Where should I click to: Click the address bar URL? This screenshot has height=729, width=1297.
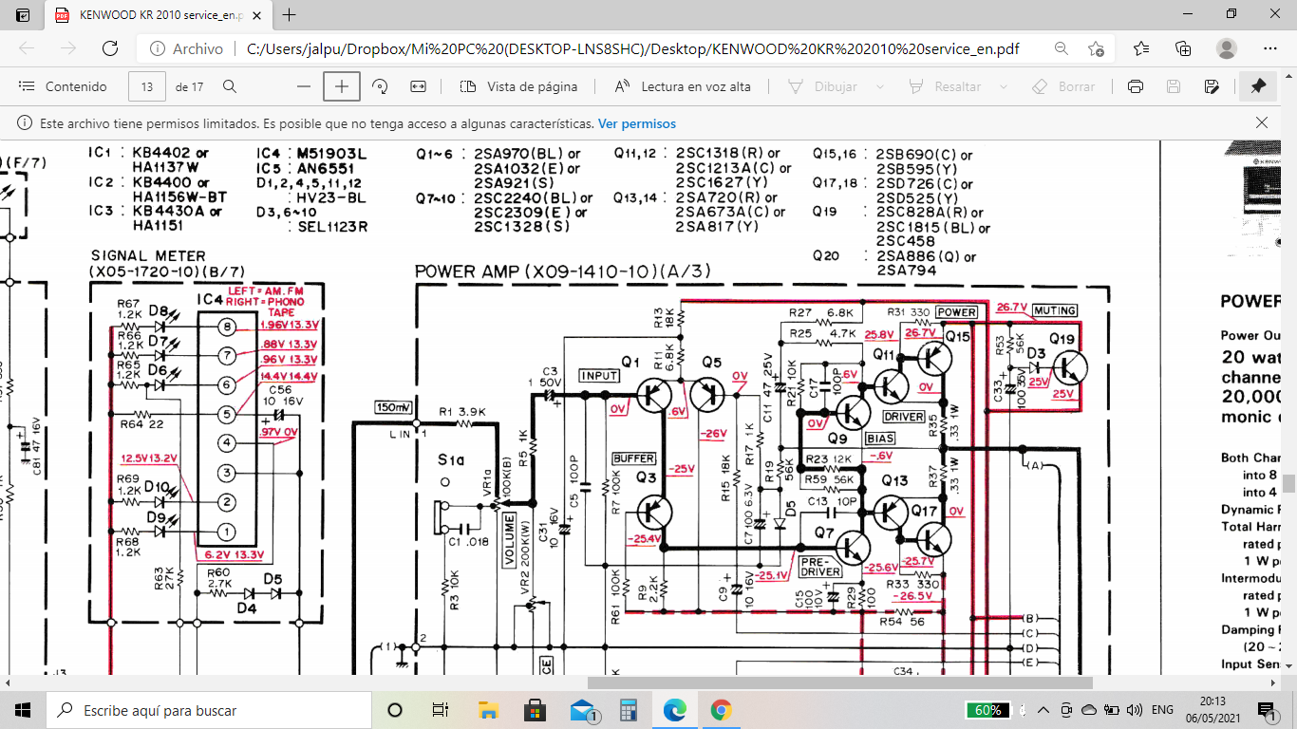click(632, 48)
